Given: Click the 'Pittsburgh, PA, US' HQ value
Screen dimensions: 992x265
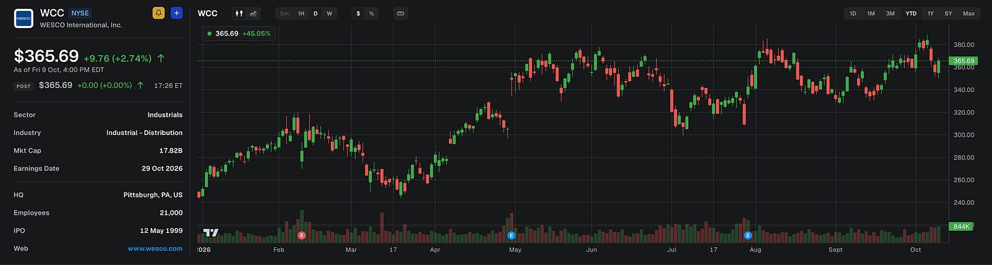Looking at the screenshot, I should pos(153,195).
